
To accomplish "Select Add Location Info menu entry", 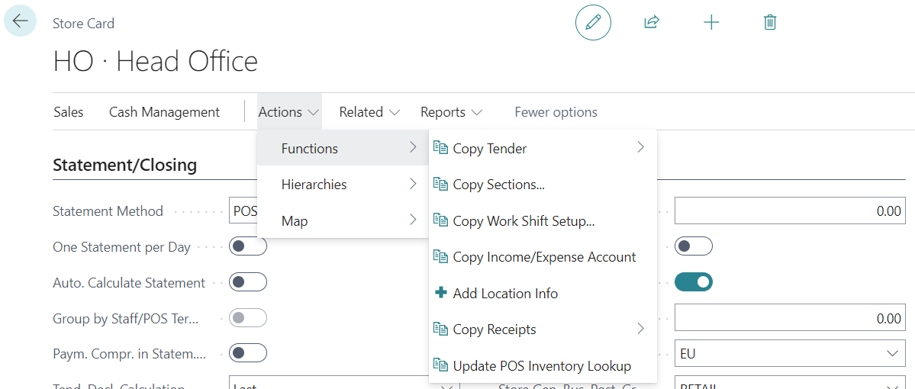I will [x=504, y=294].
